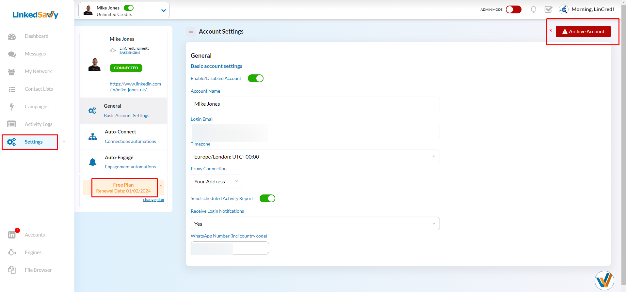Click the Free Plan renewal date banner
The image size is (626, 292).
[x=123, y=188]
